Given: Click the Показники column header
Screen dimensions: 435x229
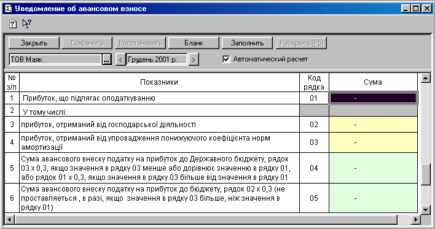Looking at the screenshot, I should point(159,82).
